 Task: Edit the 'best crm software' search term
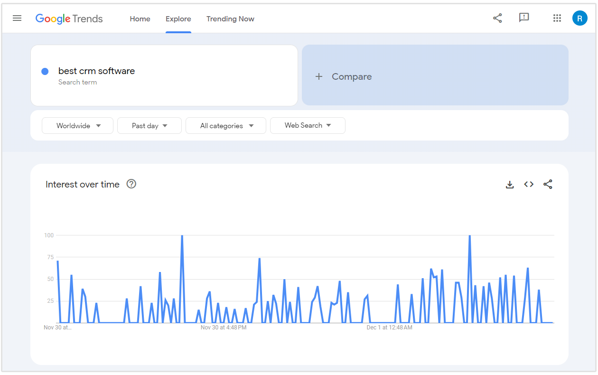click(x=97, y=71)
